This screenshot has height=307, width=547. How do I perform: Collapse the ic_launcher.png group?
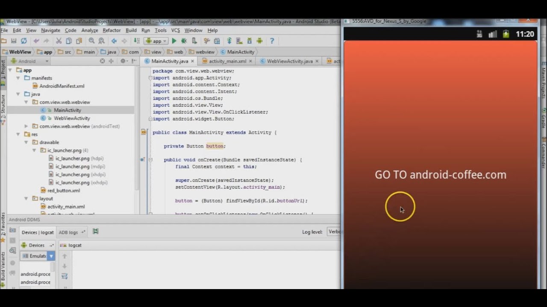point(34,150)
